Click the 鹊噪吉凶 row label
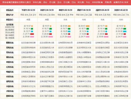 pyautogui.click(x=10, y=96)
